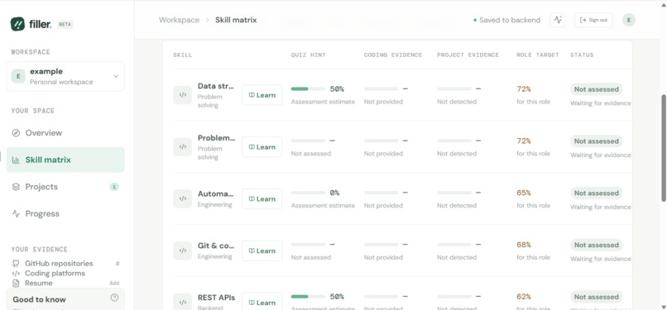Expand the example workspace dropdown chevron

coord(116,76)
